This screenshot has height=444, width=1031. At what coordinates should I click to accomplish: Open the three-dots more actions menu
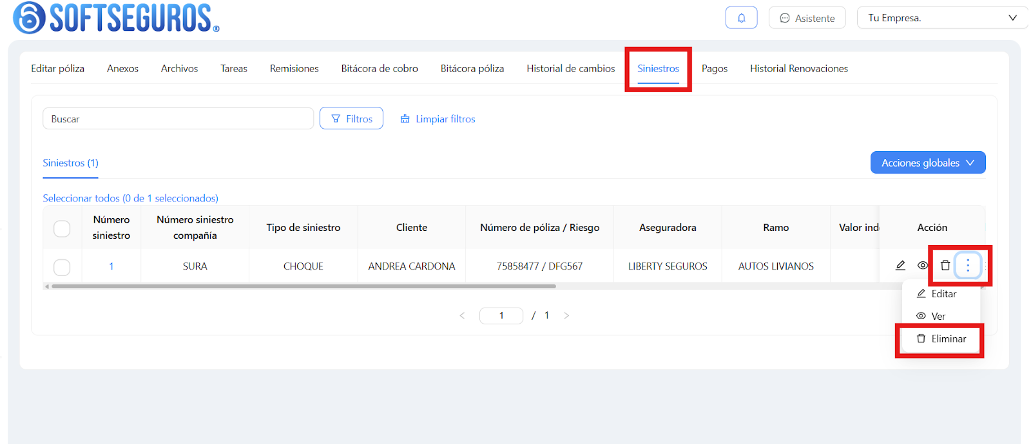coord(968,265)
